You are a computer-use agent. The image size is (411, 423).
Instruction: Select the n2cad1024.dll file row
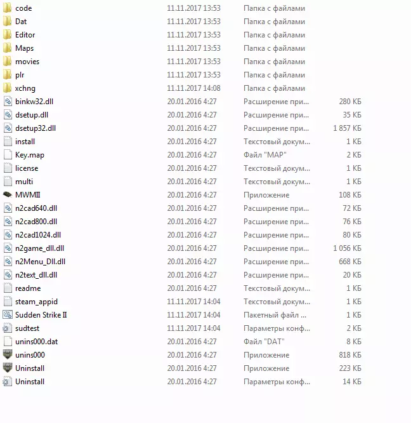[x=182, y=235]
